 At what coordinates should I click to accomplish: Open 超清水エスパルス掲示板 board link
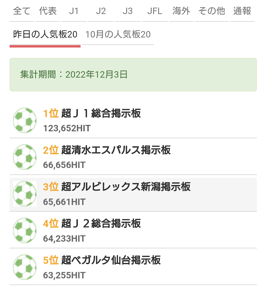pyautogui.click(x=116, y=150)
